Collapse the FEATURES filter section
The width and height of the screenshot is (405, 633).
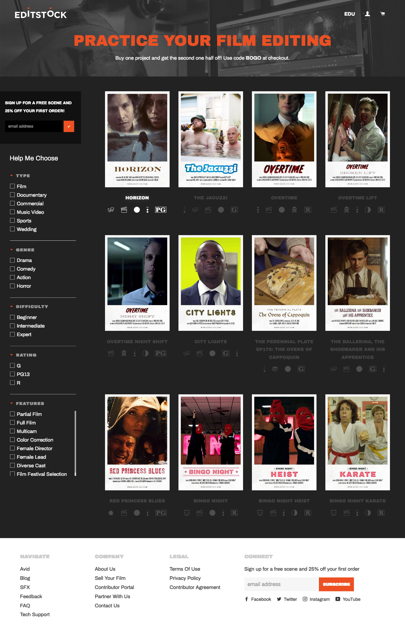[x=27, y=403]
